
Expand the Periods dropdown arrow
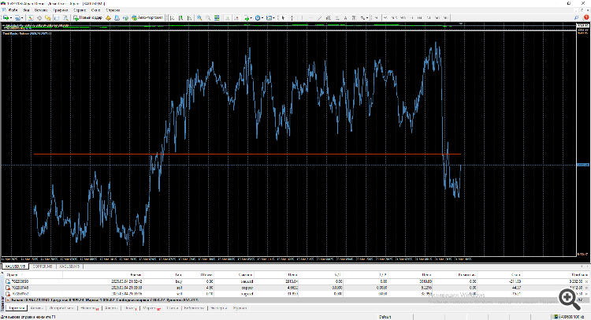[x=262, y=17]
